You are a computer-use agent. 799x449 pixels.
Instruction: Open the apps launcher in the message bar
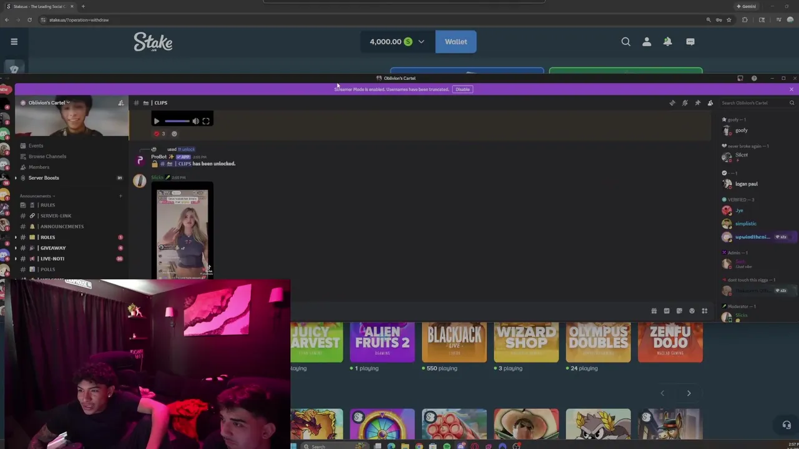[704, 311]
